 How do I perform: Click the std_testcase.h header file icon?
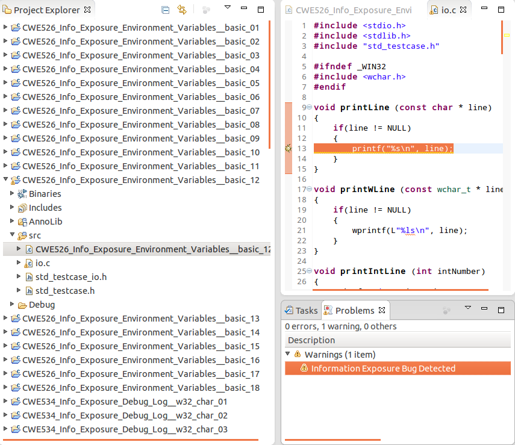point(29,291)
